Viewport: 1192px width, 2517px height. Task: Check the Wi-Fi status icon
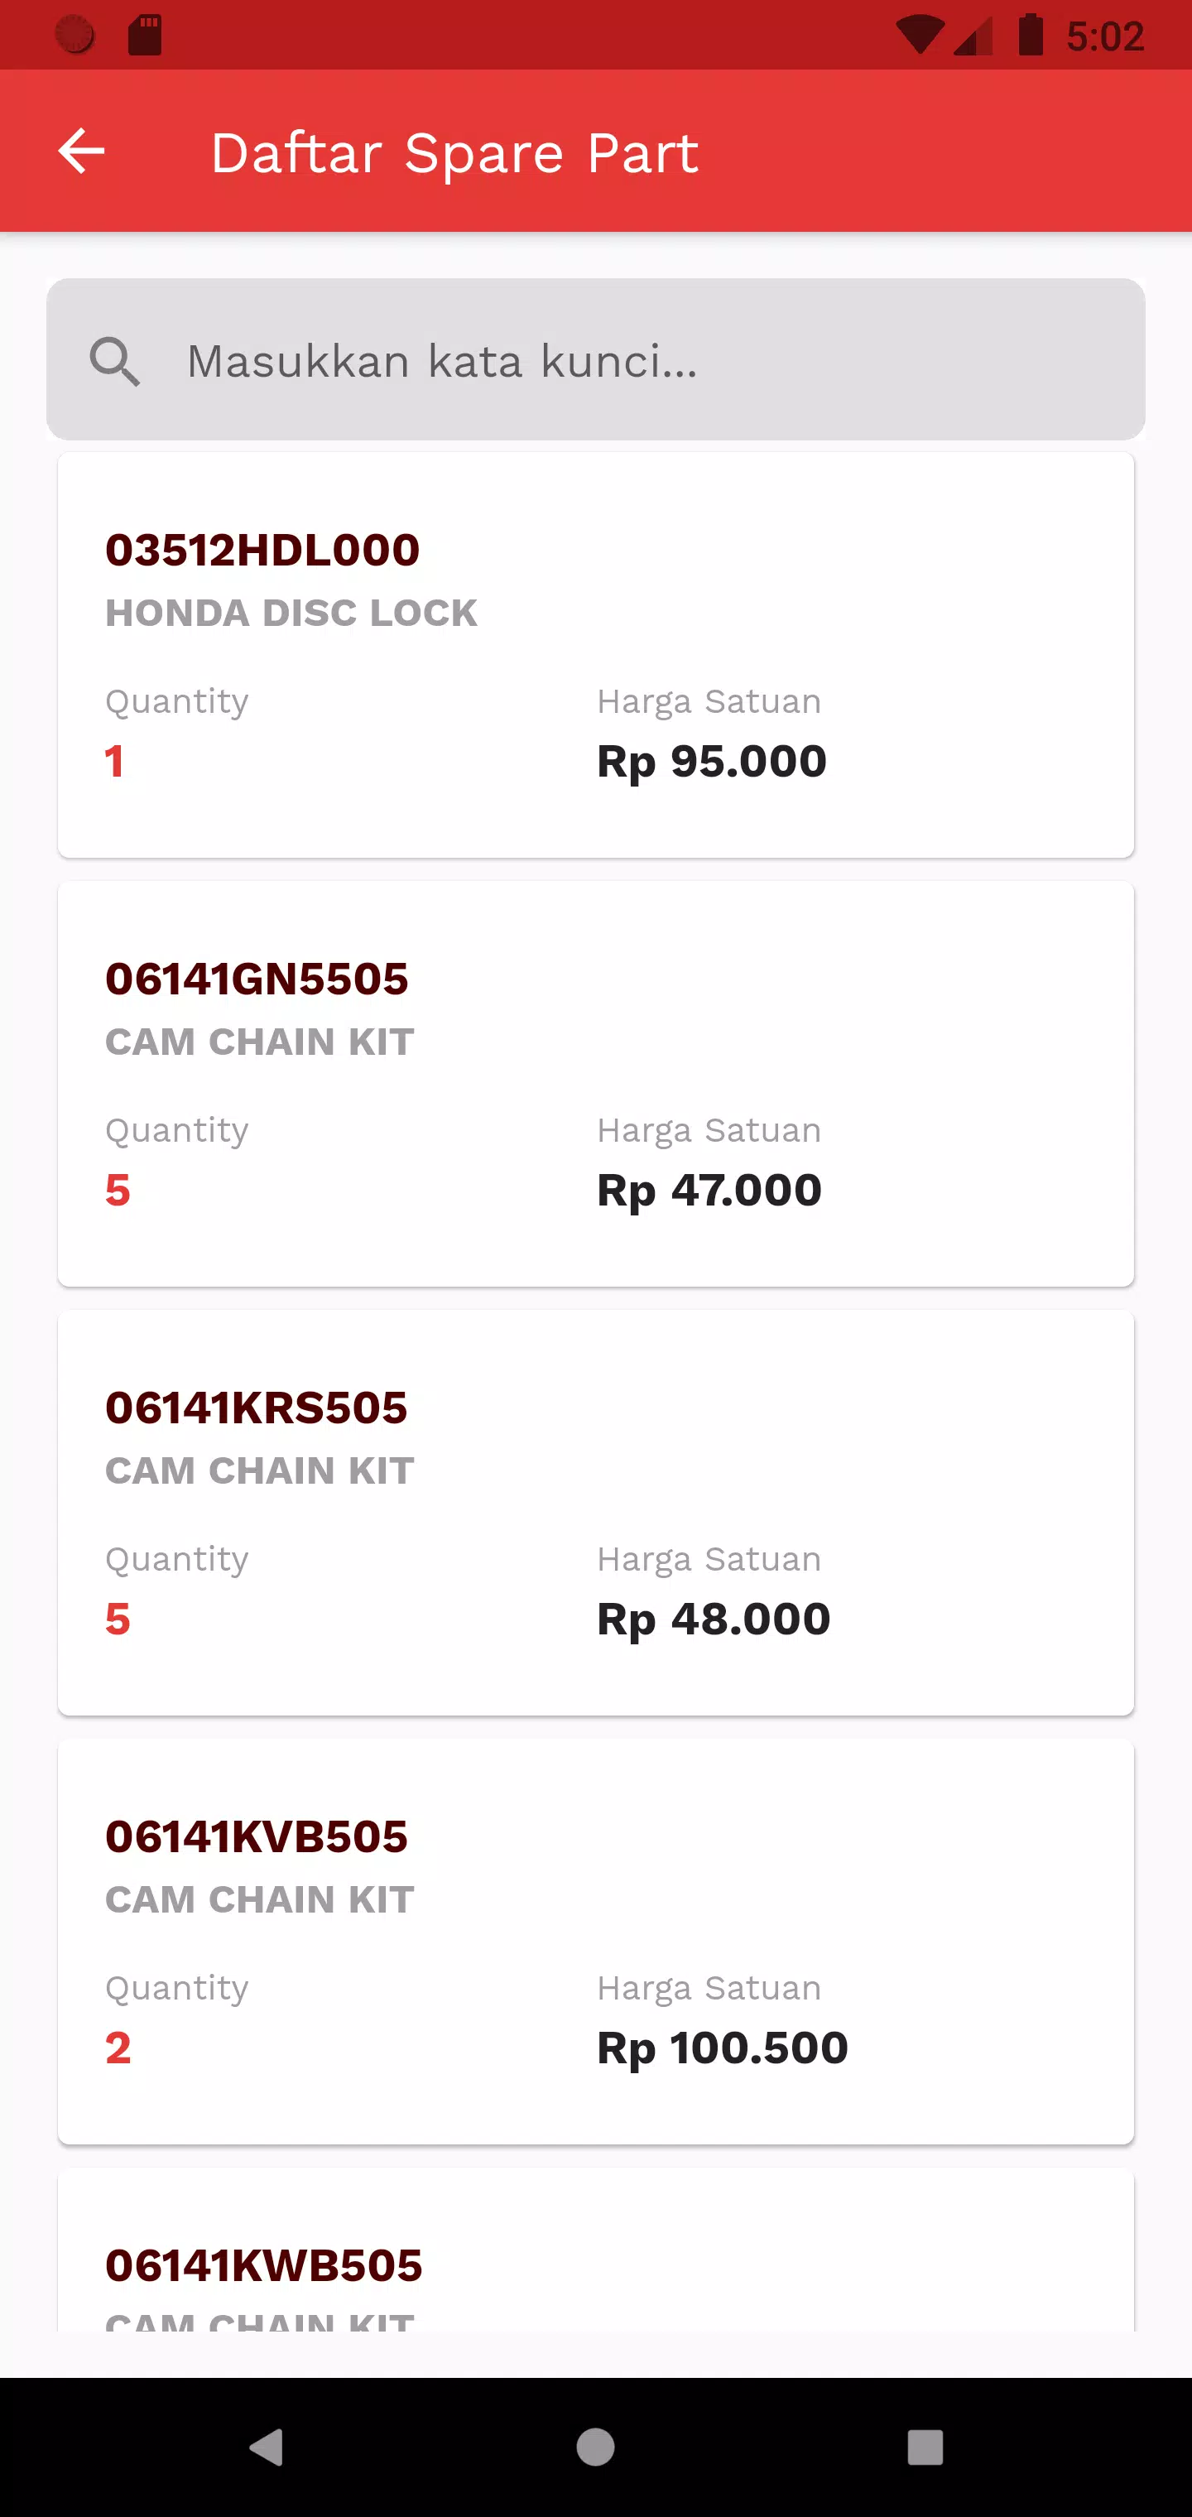pos(920,36)
